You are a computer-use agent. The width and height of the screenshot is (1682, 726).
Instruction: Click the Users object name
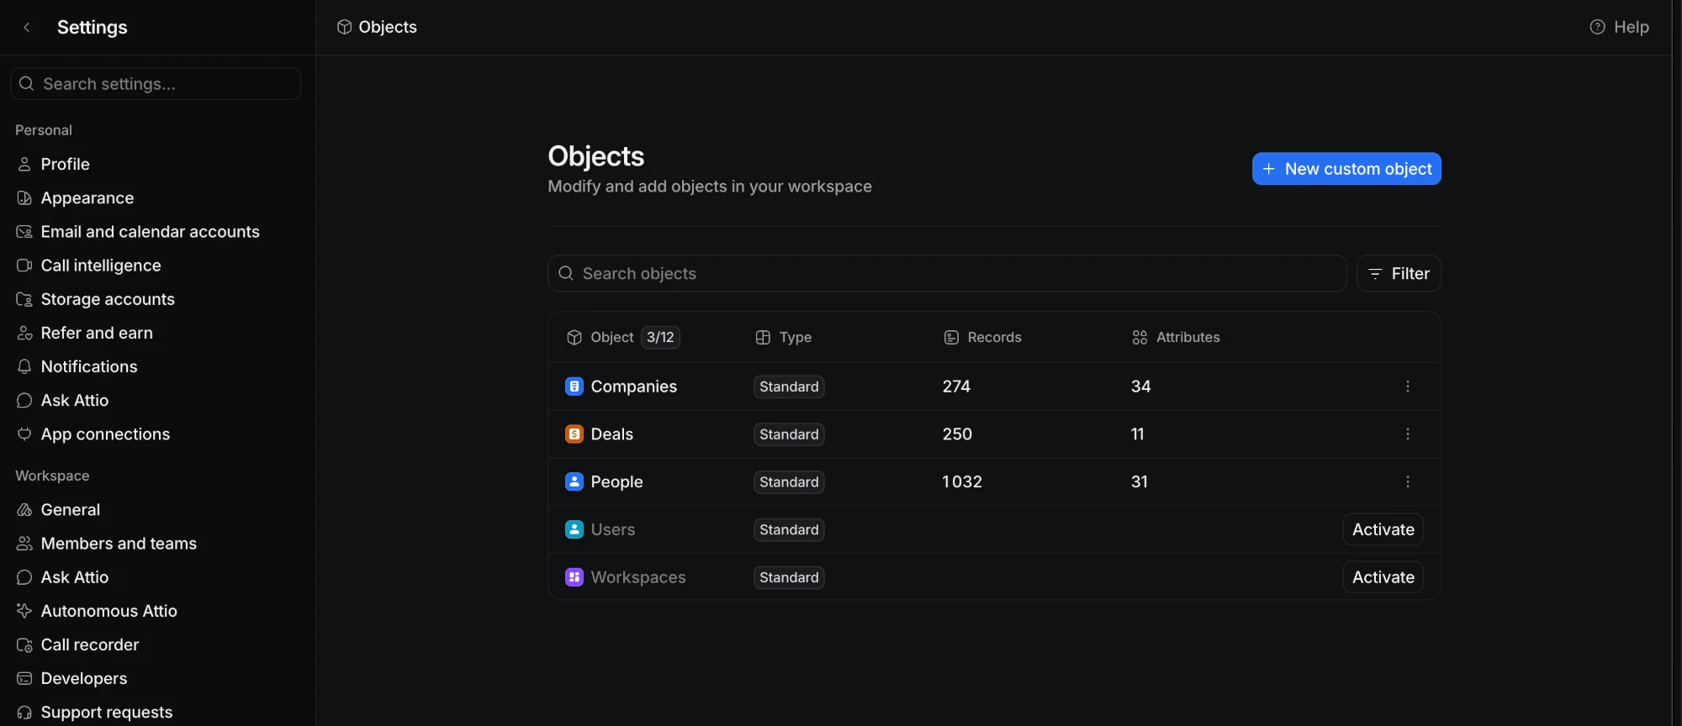612,529
